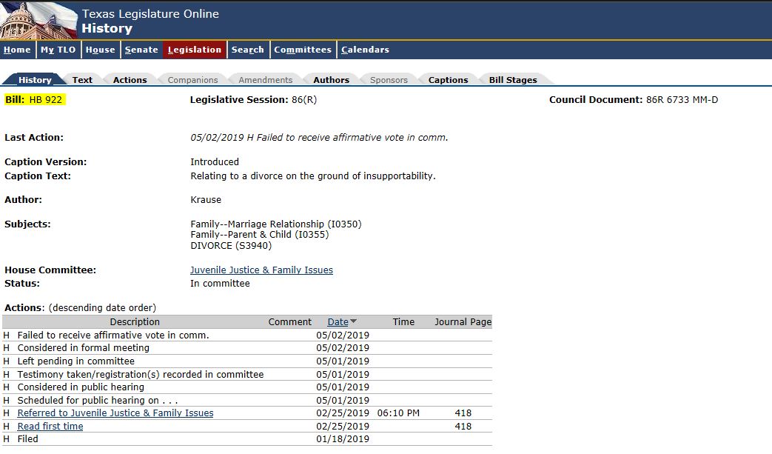Screen dimensions: 772x454
Task: Click the Texas Capitol logo image
Action: [x=38, y=20]
